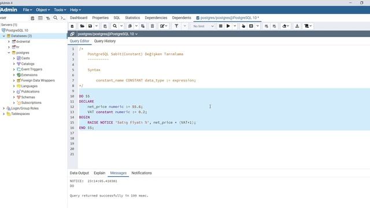Switch to the Dependencies tab
The image size is (370, 208).
(x=156, y=18)
